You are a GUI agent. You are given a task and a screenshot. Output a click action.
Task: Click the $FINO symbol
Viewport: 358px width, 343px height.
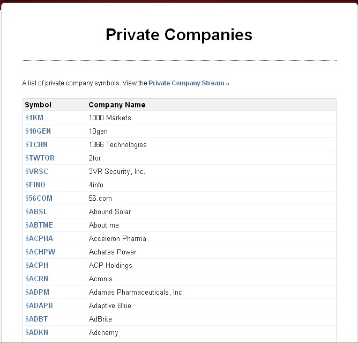pos(35,185)
